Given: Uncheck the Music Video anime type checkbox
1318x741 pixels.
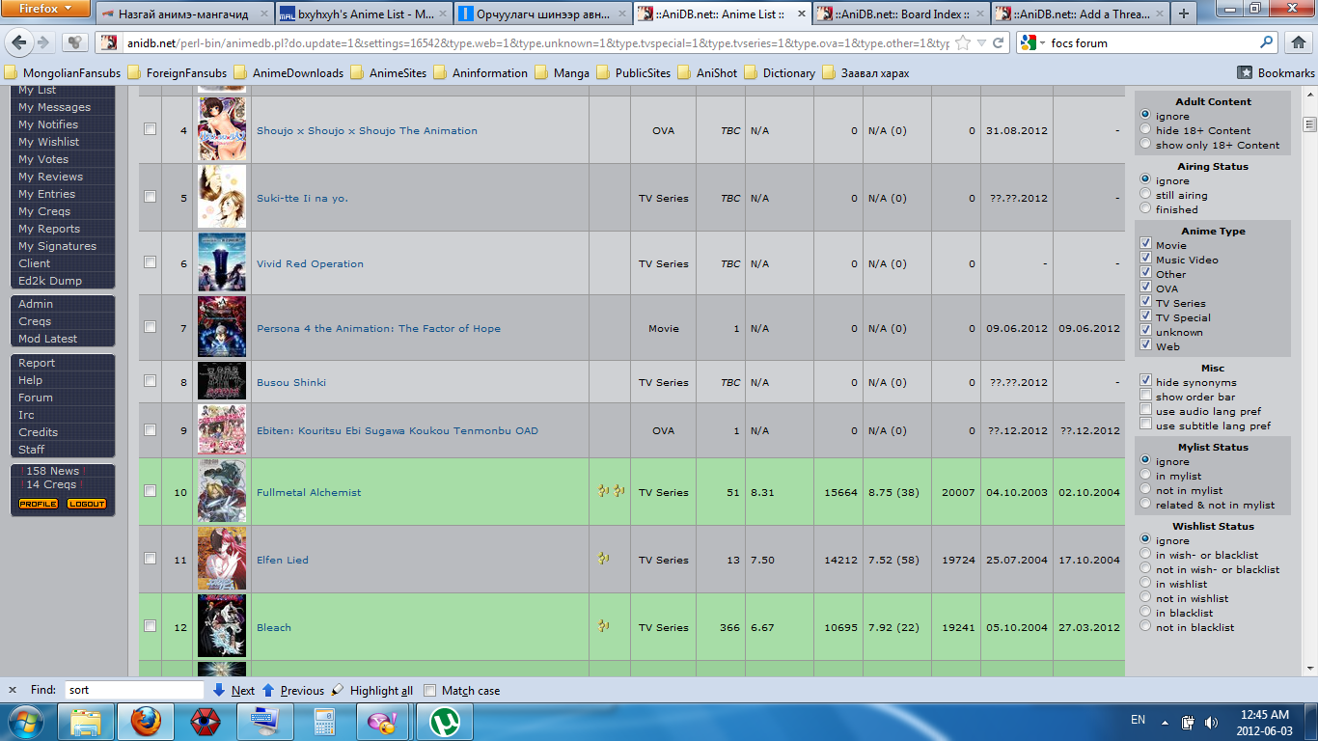Looking at the screenshot, I should click(1145, 260).
